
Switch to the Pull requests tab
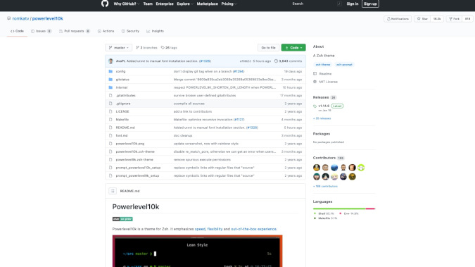click(x=74, y=31)
